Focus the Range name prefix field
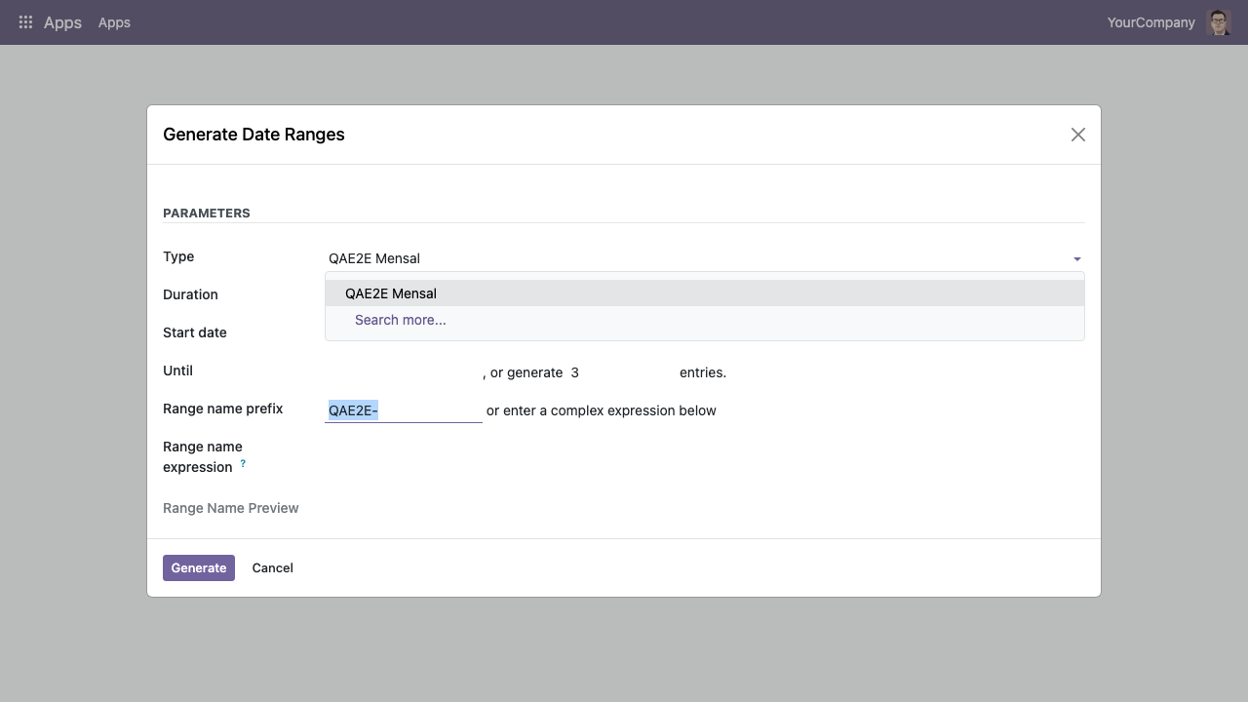1248x702 pixels. point(404,410)
